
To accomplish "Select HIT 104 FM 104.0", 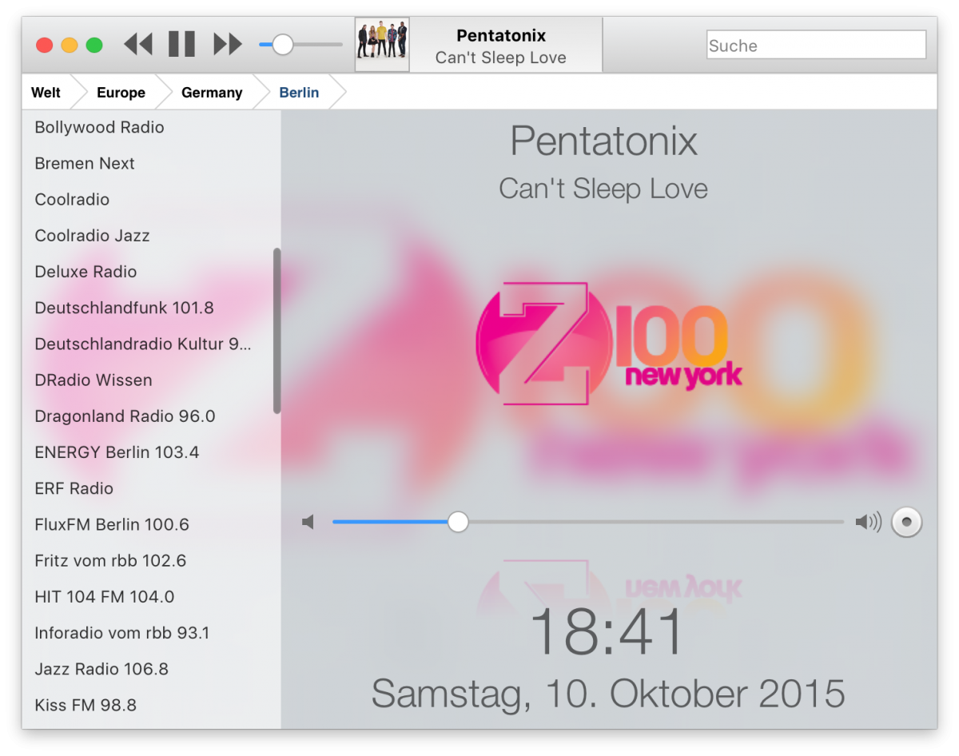I will [x=151, y=597].
